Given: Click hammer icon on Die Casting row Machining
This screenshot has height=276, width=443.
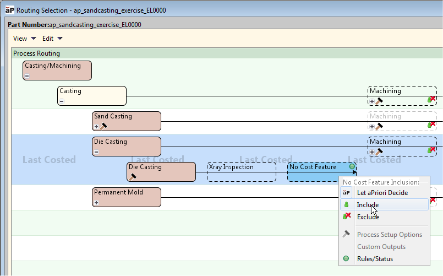Looking at the screenshot, I should 379,152.
